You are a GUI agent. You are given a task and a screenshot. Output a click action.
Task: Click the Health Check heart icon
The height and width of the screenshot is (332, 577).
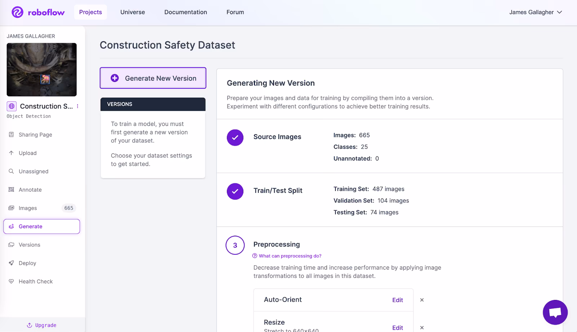(12, 281)
